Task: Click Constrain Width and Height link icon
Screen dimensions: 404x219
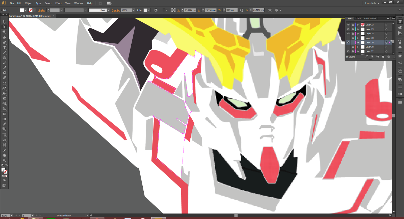Action: [x=241, y=10]
